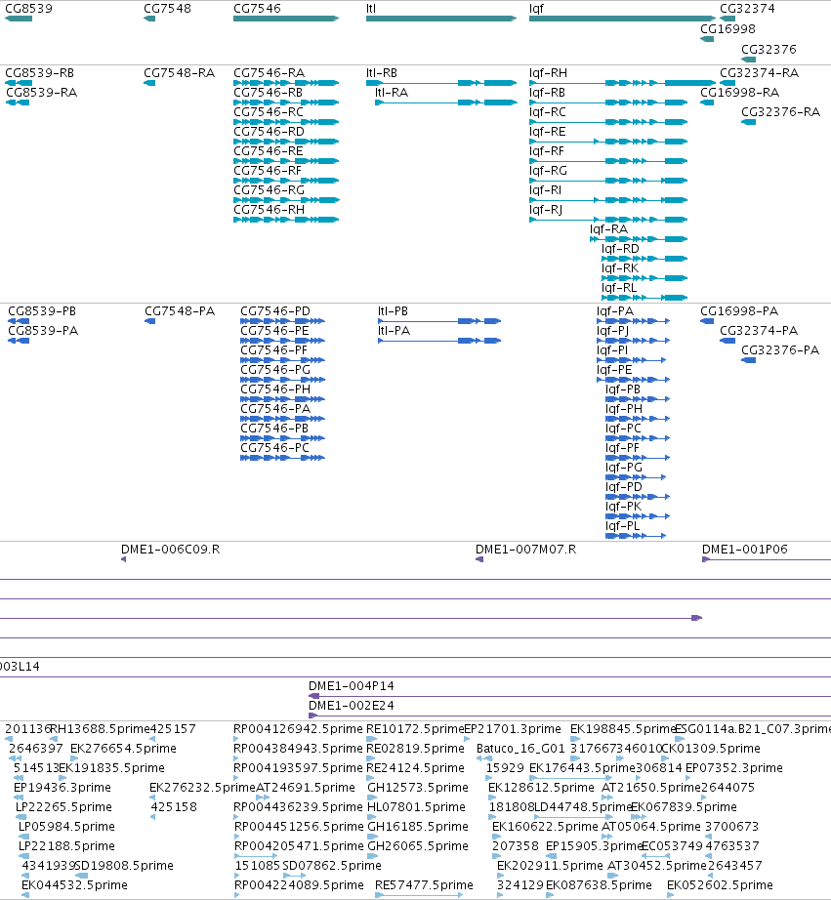Open EST EP21701.3prime
The height and width of the screenshot is (900, 831).
(x=513, y=729)
